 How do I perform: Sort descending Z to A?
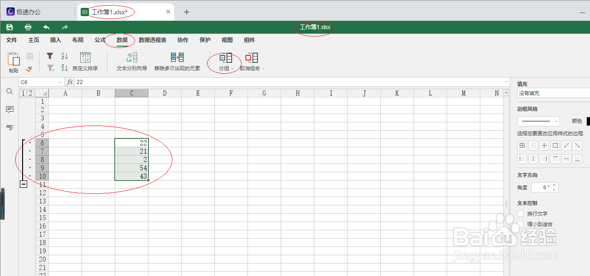coord(65,68)
